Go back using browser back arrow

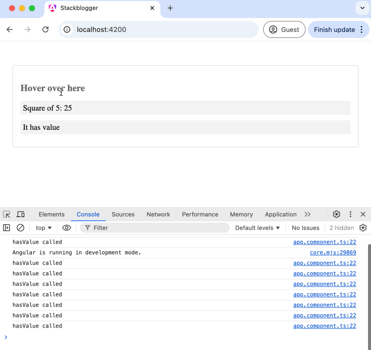[x=9, y=29]
